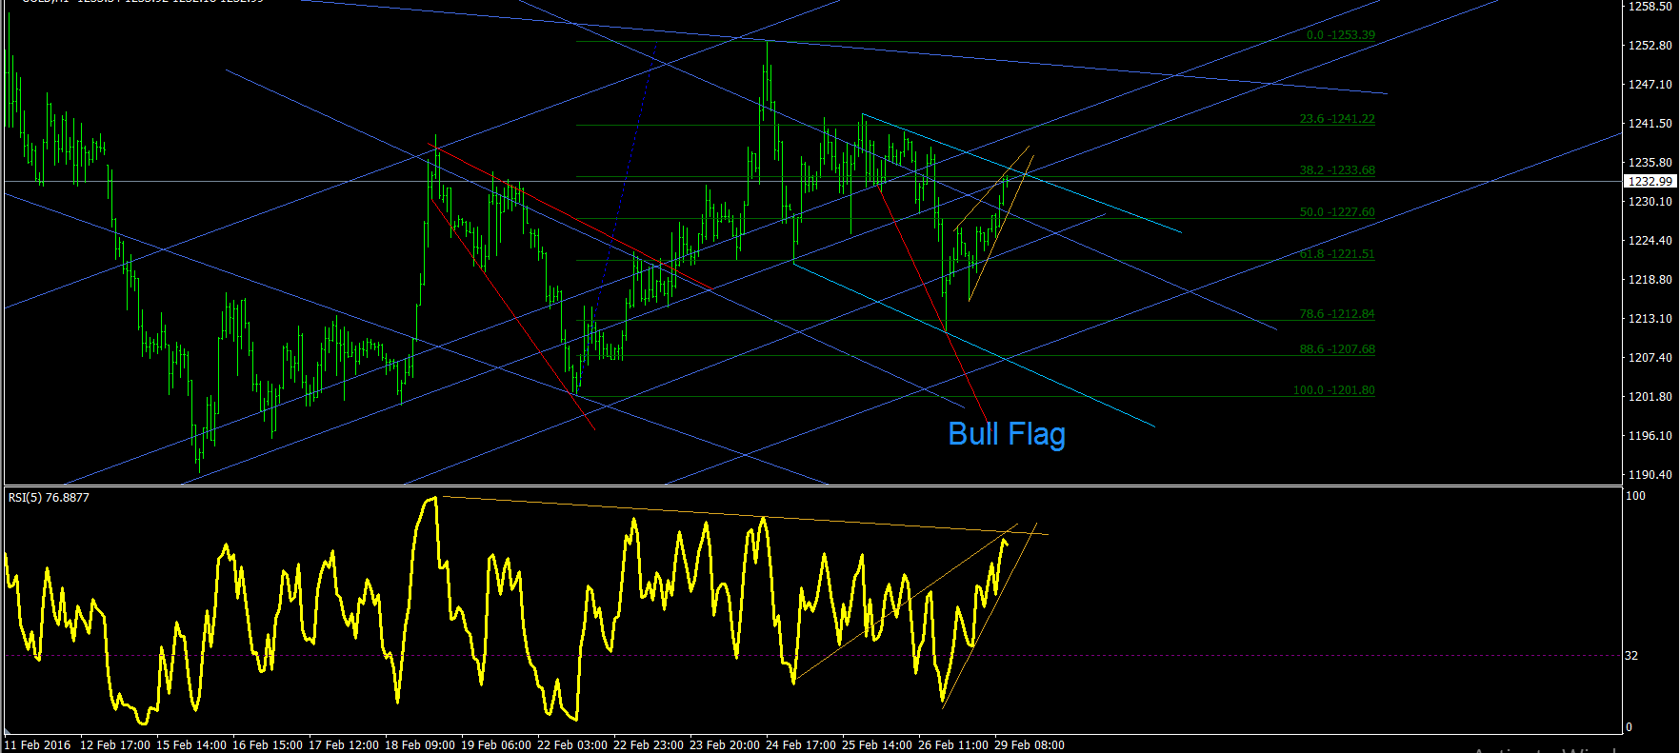The width and height of the screenshot is (1680, 753).
Task: Click the RSI scale value 0
Action: coord(1629,727)
